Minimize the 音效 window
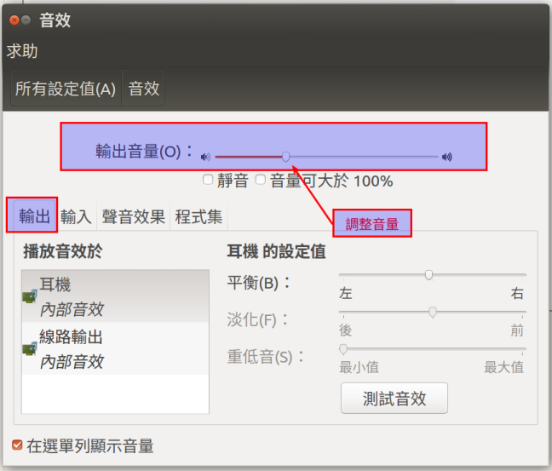 tap(26, 20)
